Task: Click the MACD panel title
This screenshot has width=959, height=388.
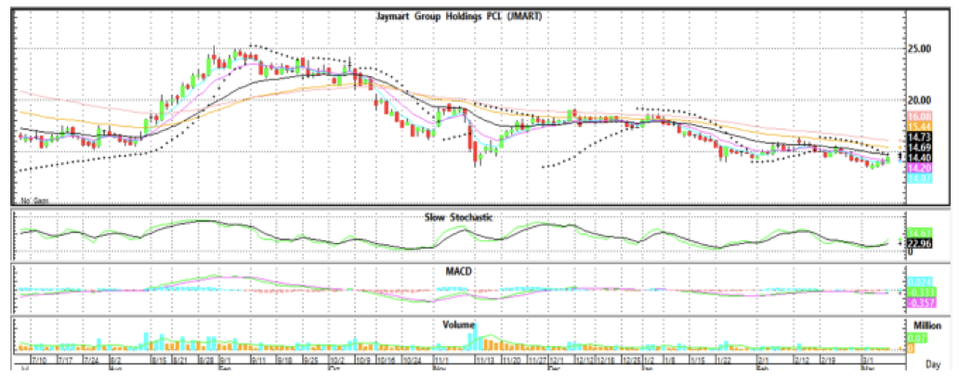Action: [458, 270]
